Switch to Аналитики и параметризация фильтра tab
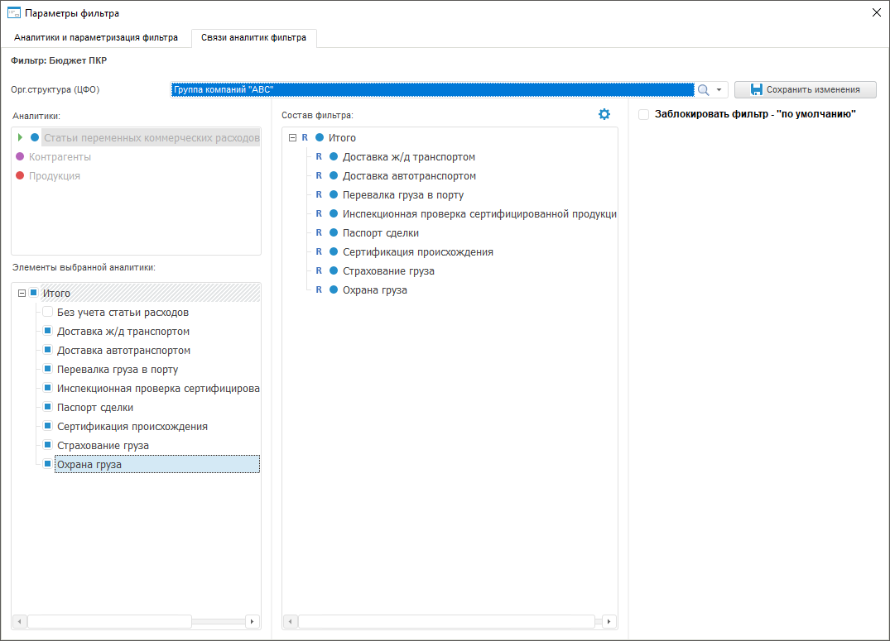The height and width of the screenshot is (641, 890). (96, 37)
